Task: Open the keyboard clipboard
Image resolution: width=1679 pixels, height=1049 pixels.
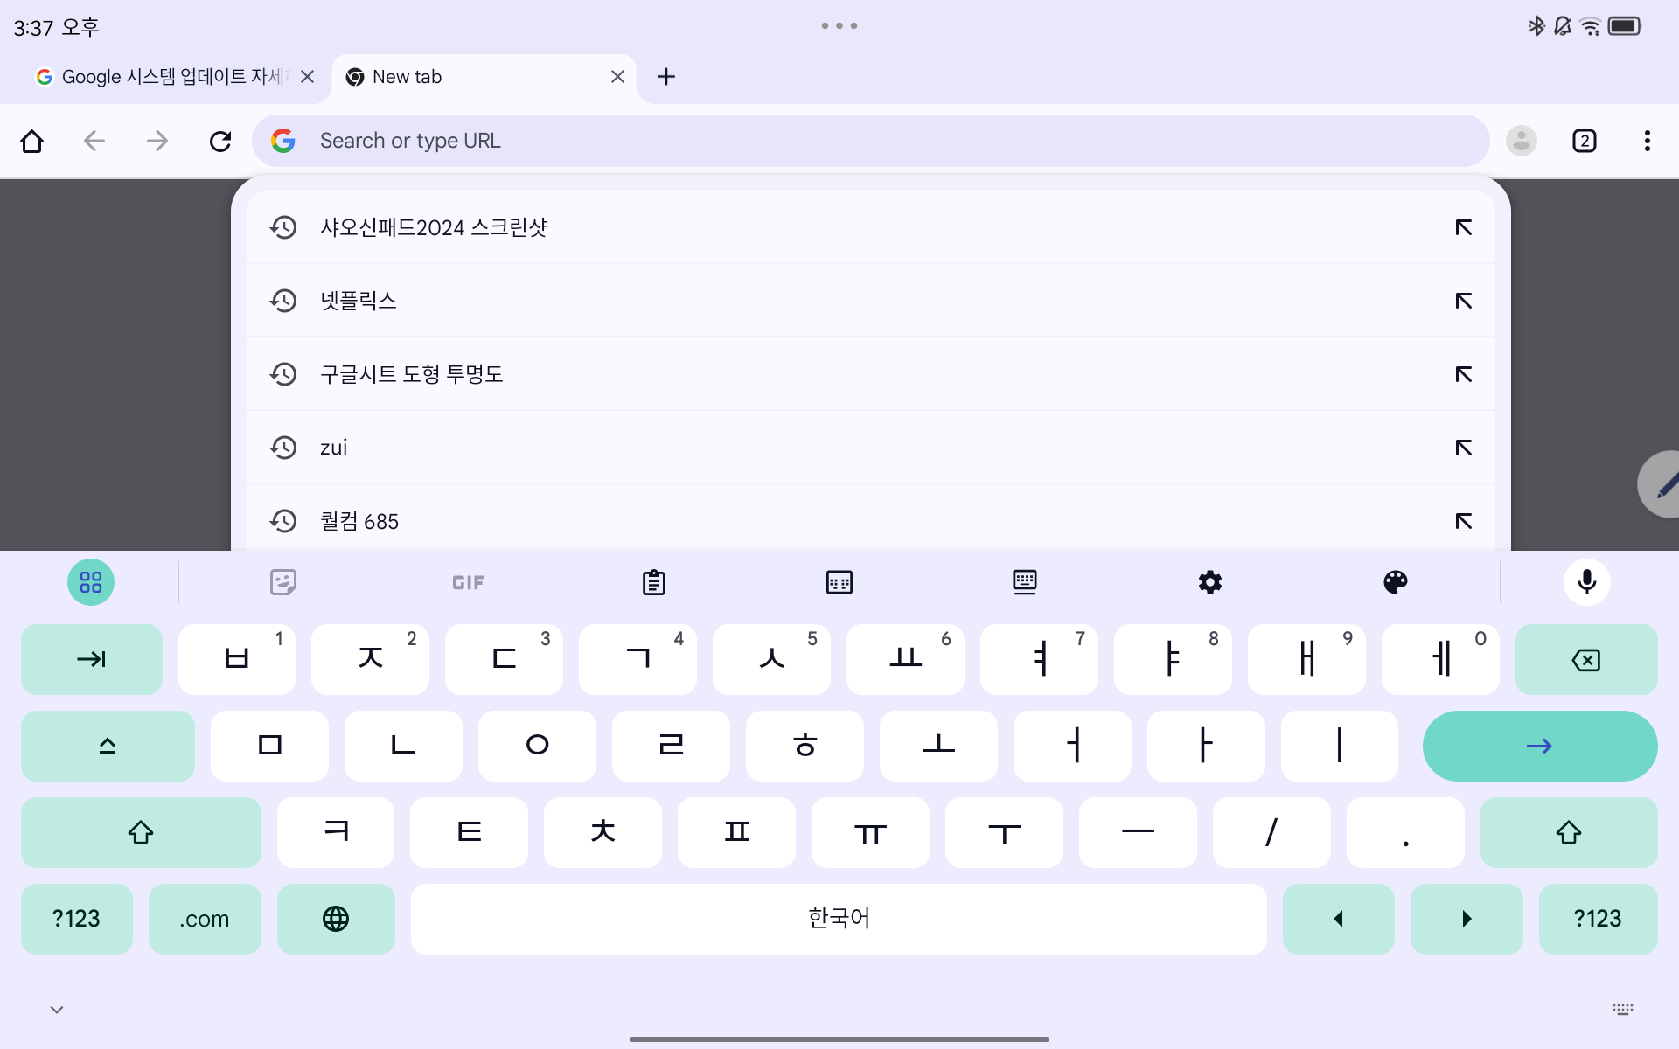Action: (x=654, y=582)
